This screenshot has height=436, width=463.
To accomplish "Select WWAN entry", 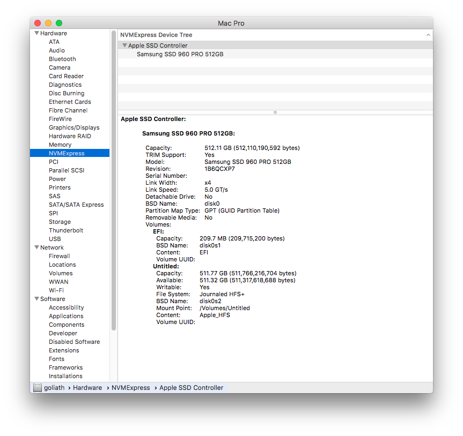I will 58,282.
